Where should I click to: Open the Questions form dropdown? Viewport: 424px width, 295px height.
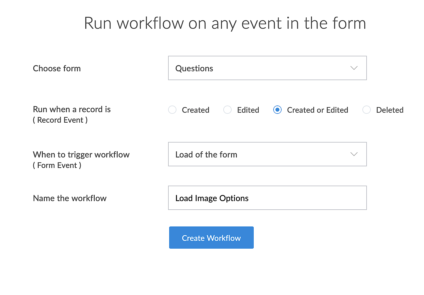(x=267, y=68)
